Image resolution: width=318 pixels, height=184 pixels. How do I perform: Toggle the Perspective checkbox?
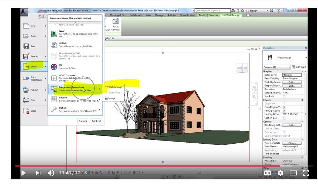pyautogui.click(x=284, y=132)
